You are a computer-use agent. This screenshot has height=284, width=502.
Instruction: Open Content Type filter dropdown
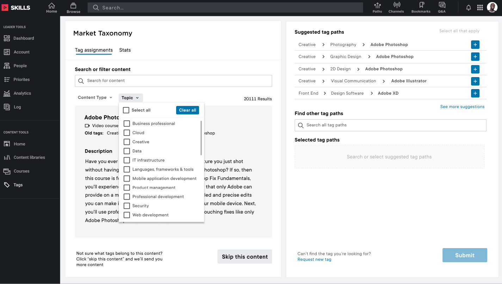[95, 97]
